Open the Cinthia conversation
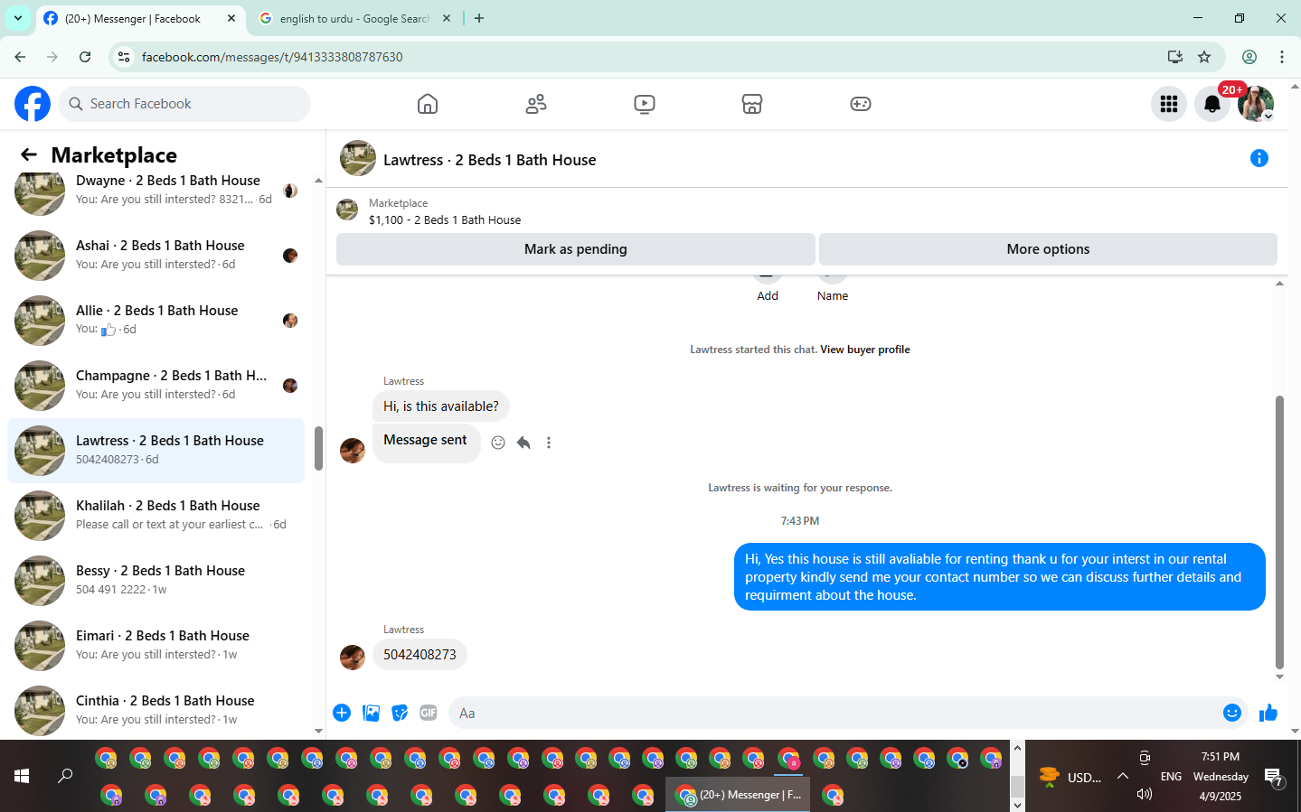Screen dimensions: 1301x812 [x=156, y=711]
